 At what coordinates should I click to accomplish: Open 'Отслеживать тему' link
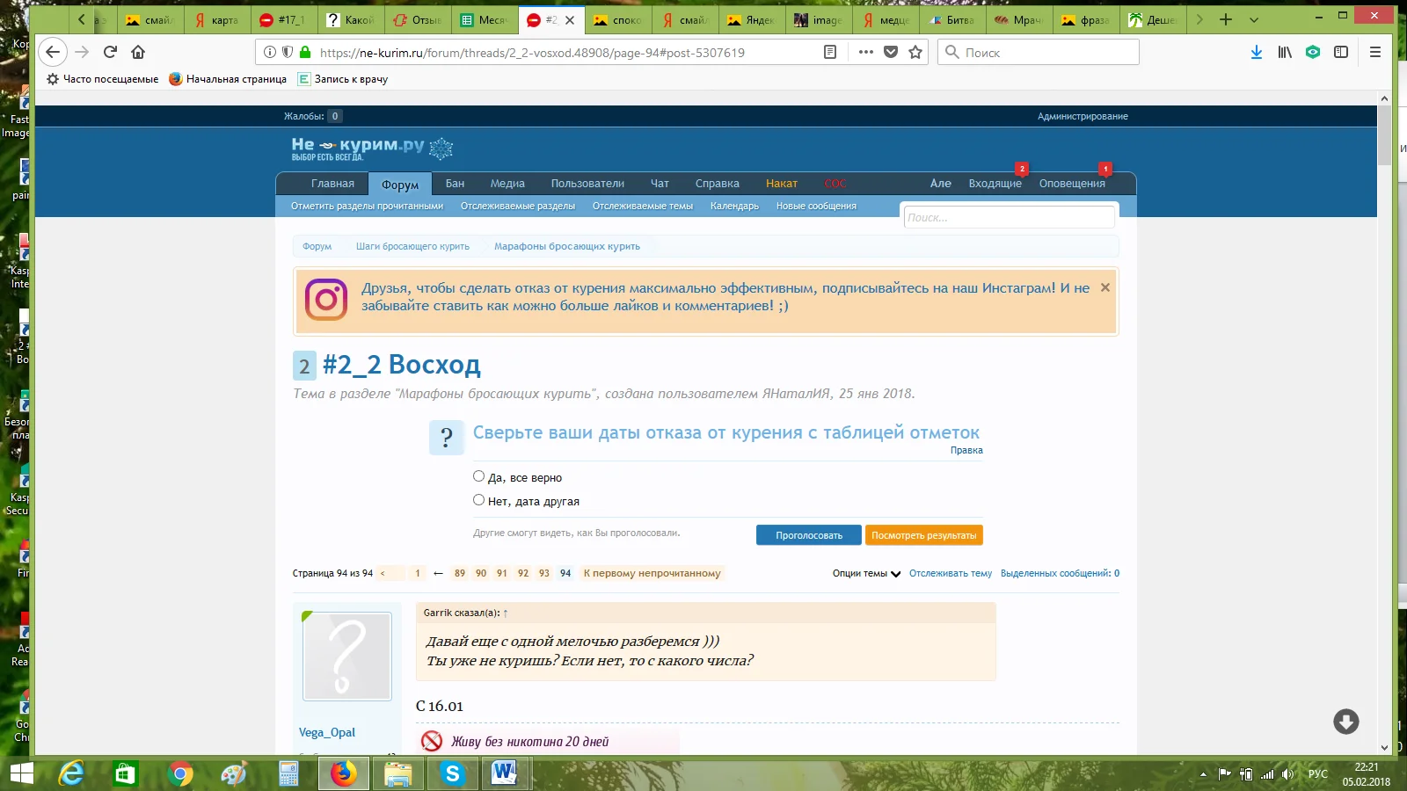[951, 573]
